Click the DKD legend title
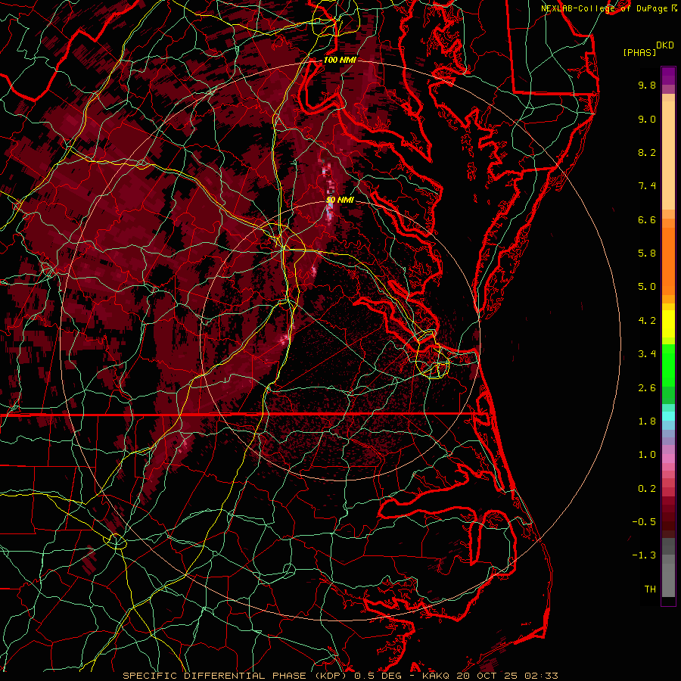 [665, 45]
